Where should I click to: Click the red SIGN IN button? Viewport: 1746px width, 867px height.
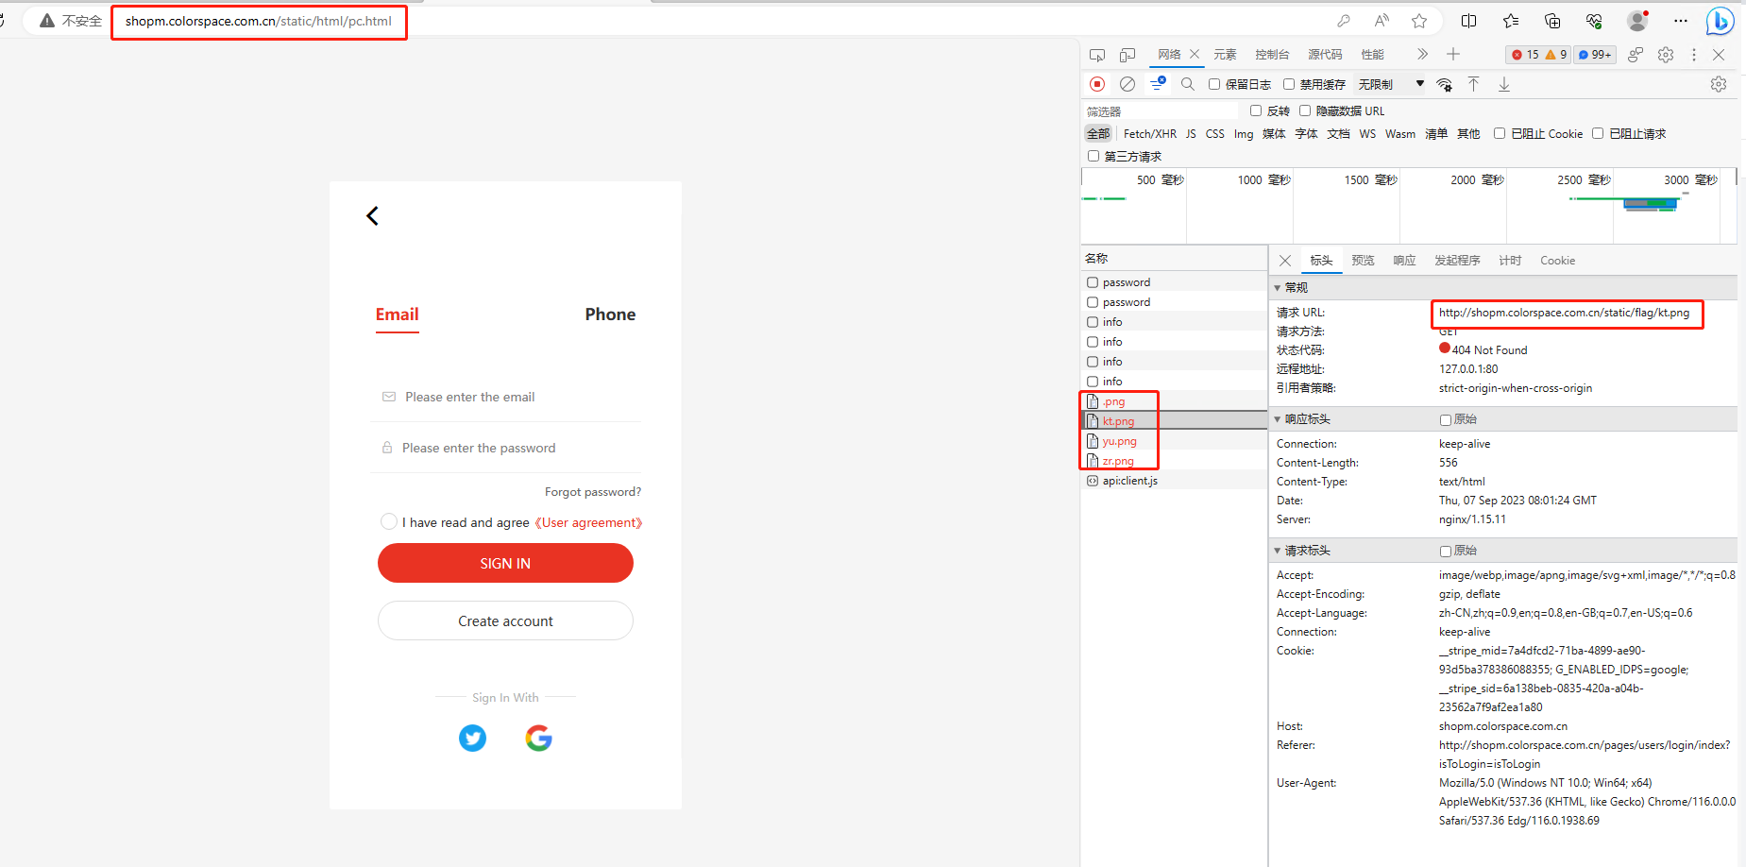(505, 563)
